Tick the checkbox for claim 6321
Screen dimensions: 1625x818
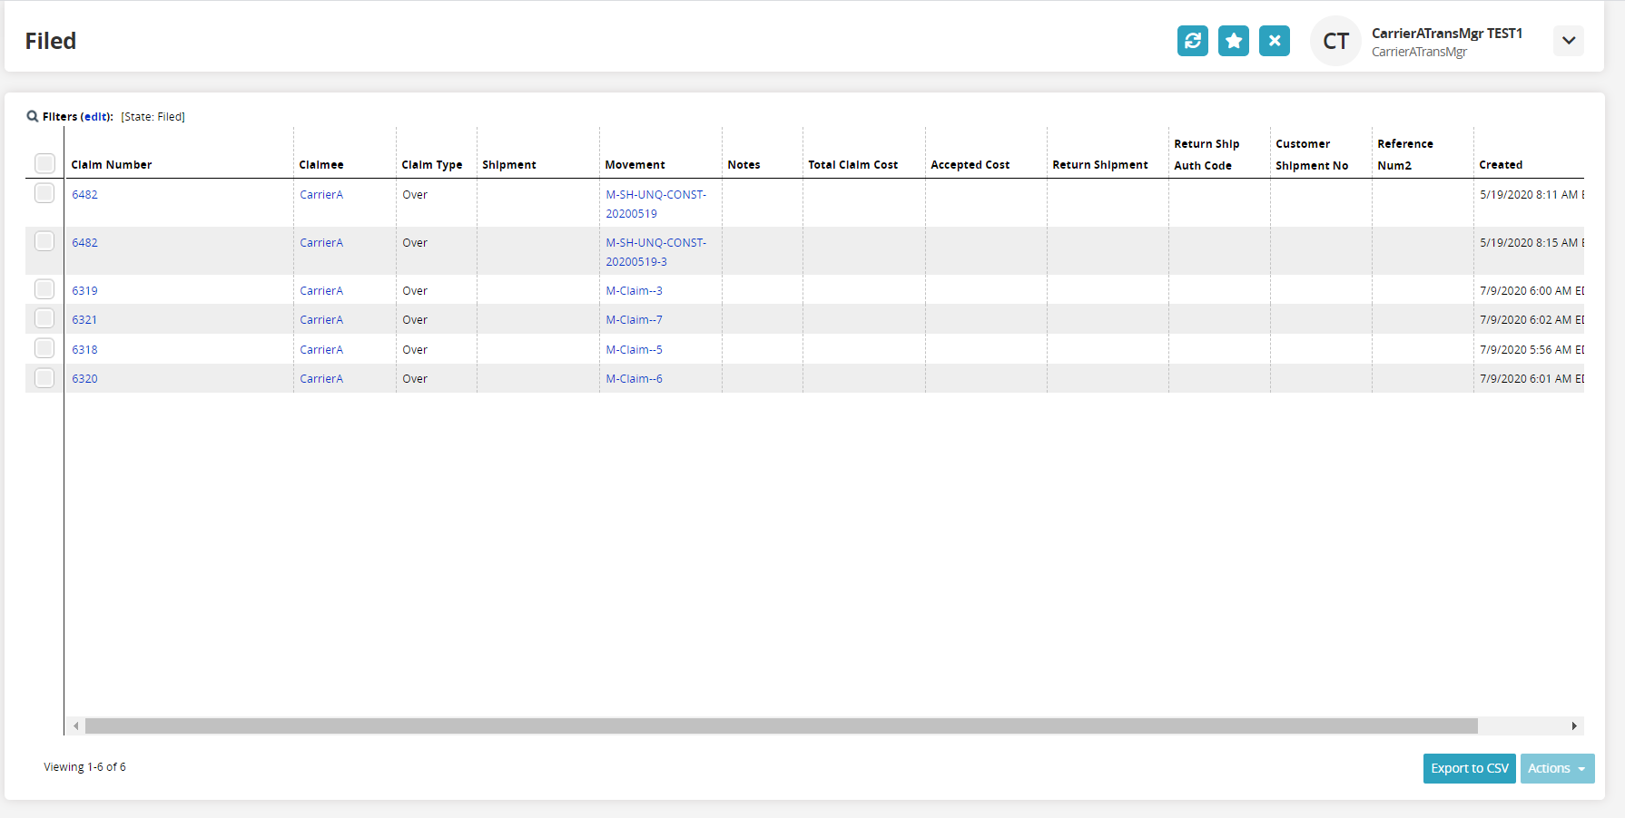[x=44, y=318]
